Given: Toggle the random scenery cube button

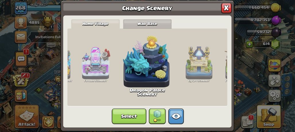Looking at the screenshot, I should click(157, 116).
